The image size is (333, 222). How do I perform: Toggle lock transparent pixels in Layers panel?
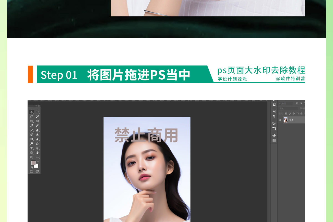286,113
